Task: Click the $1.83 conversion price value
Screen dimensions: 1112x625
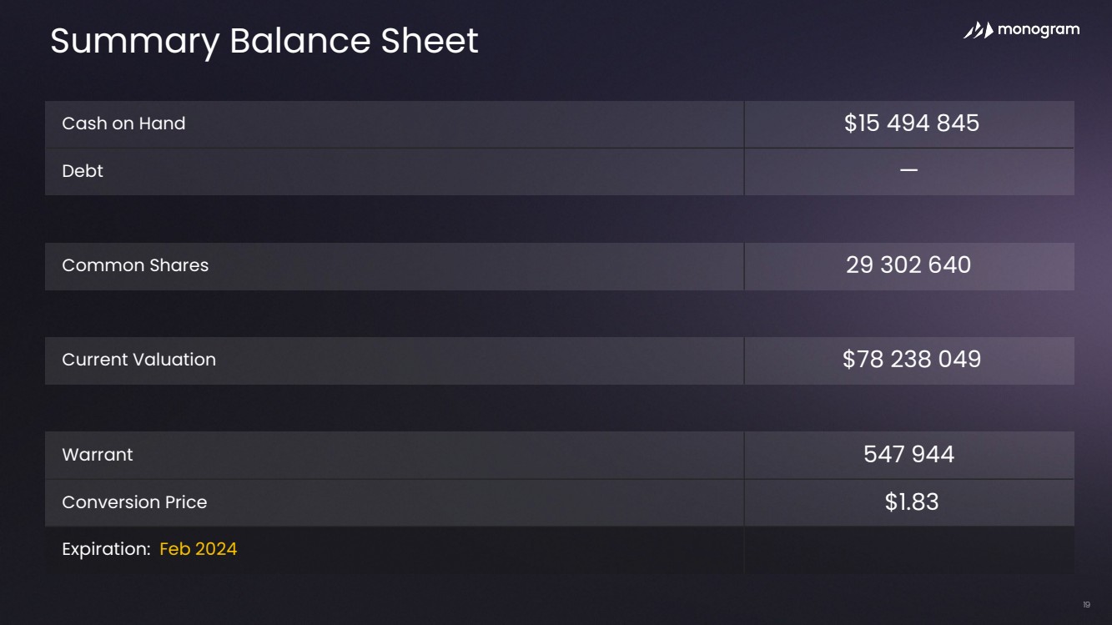Action: (912, 502)
